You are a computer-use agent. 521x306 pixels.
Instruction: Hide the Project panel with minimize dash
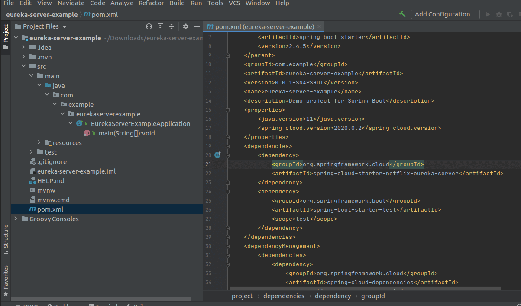[197, 26]
